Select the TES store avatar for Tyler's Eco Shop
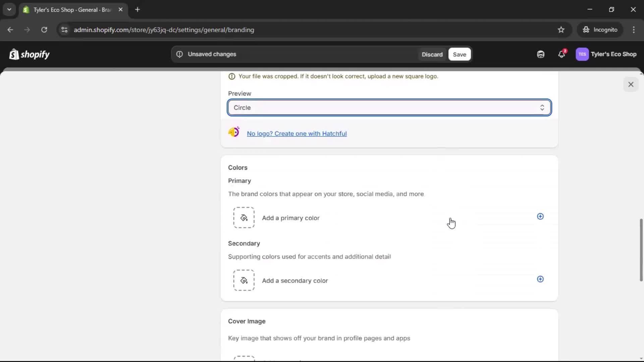The width and height of the screenshot is (644, 362). (582, 54)
